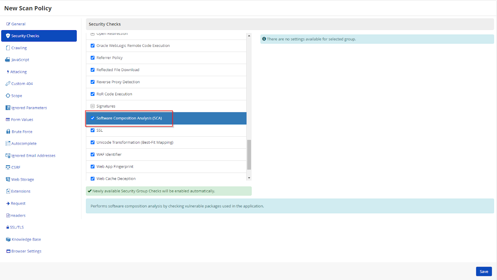The width and height of the screenshot is (497, 280).
Task: Select the Scope section
Action: [x=17, y=96]
